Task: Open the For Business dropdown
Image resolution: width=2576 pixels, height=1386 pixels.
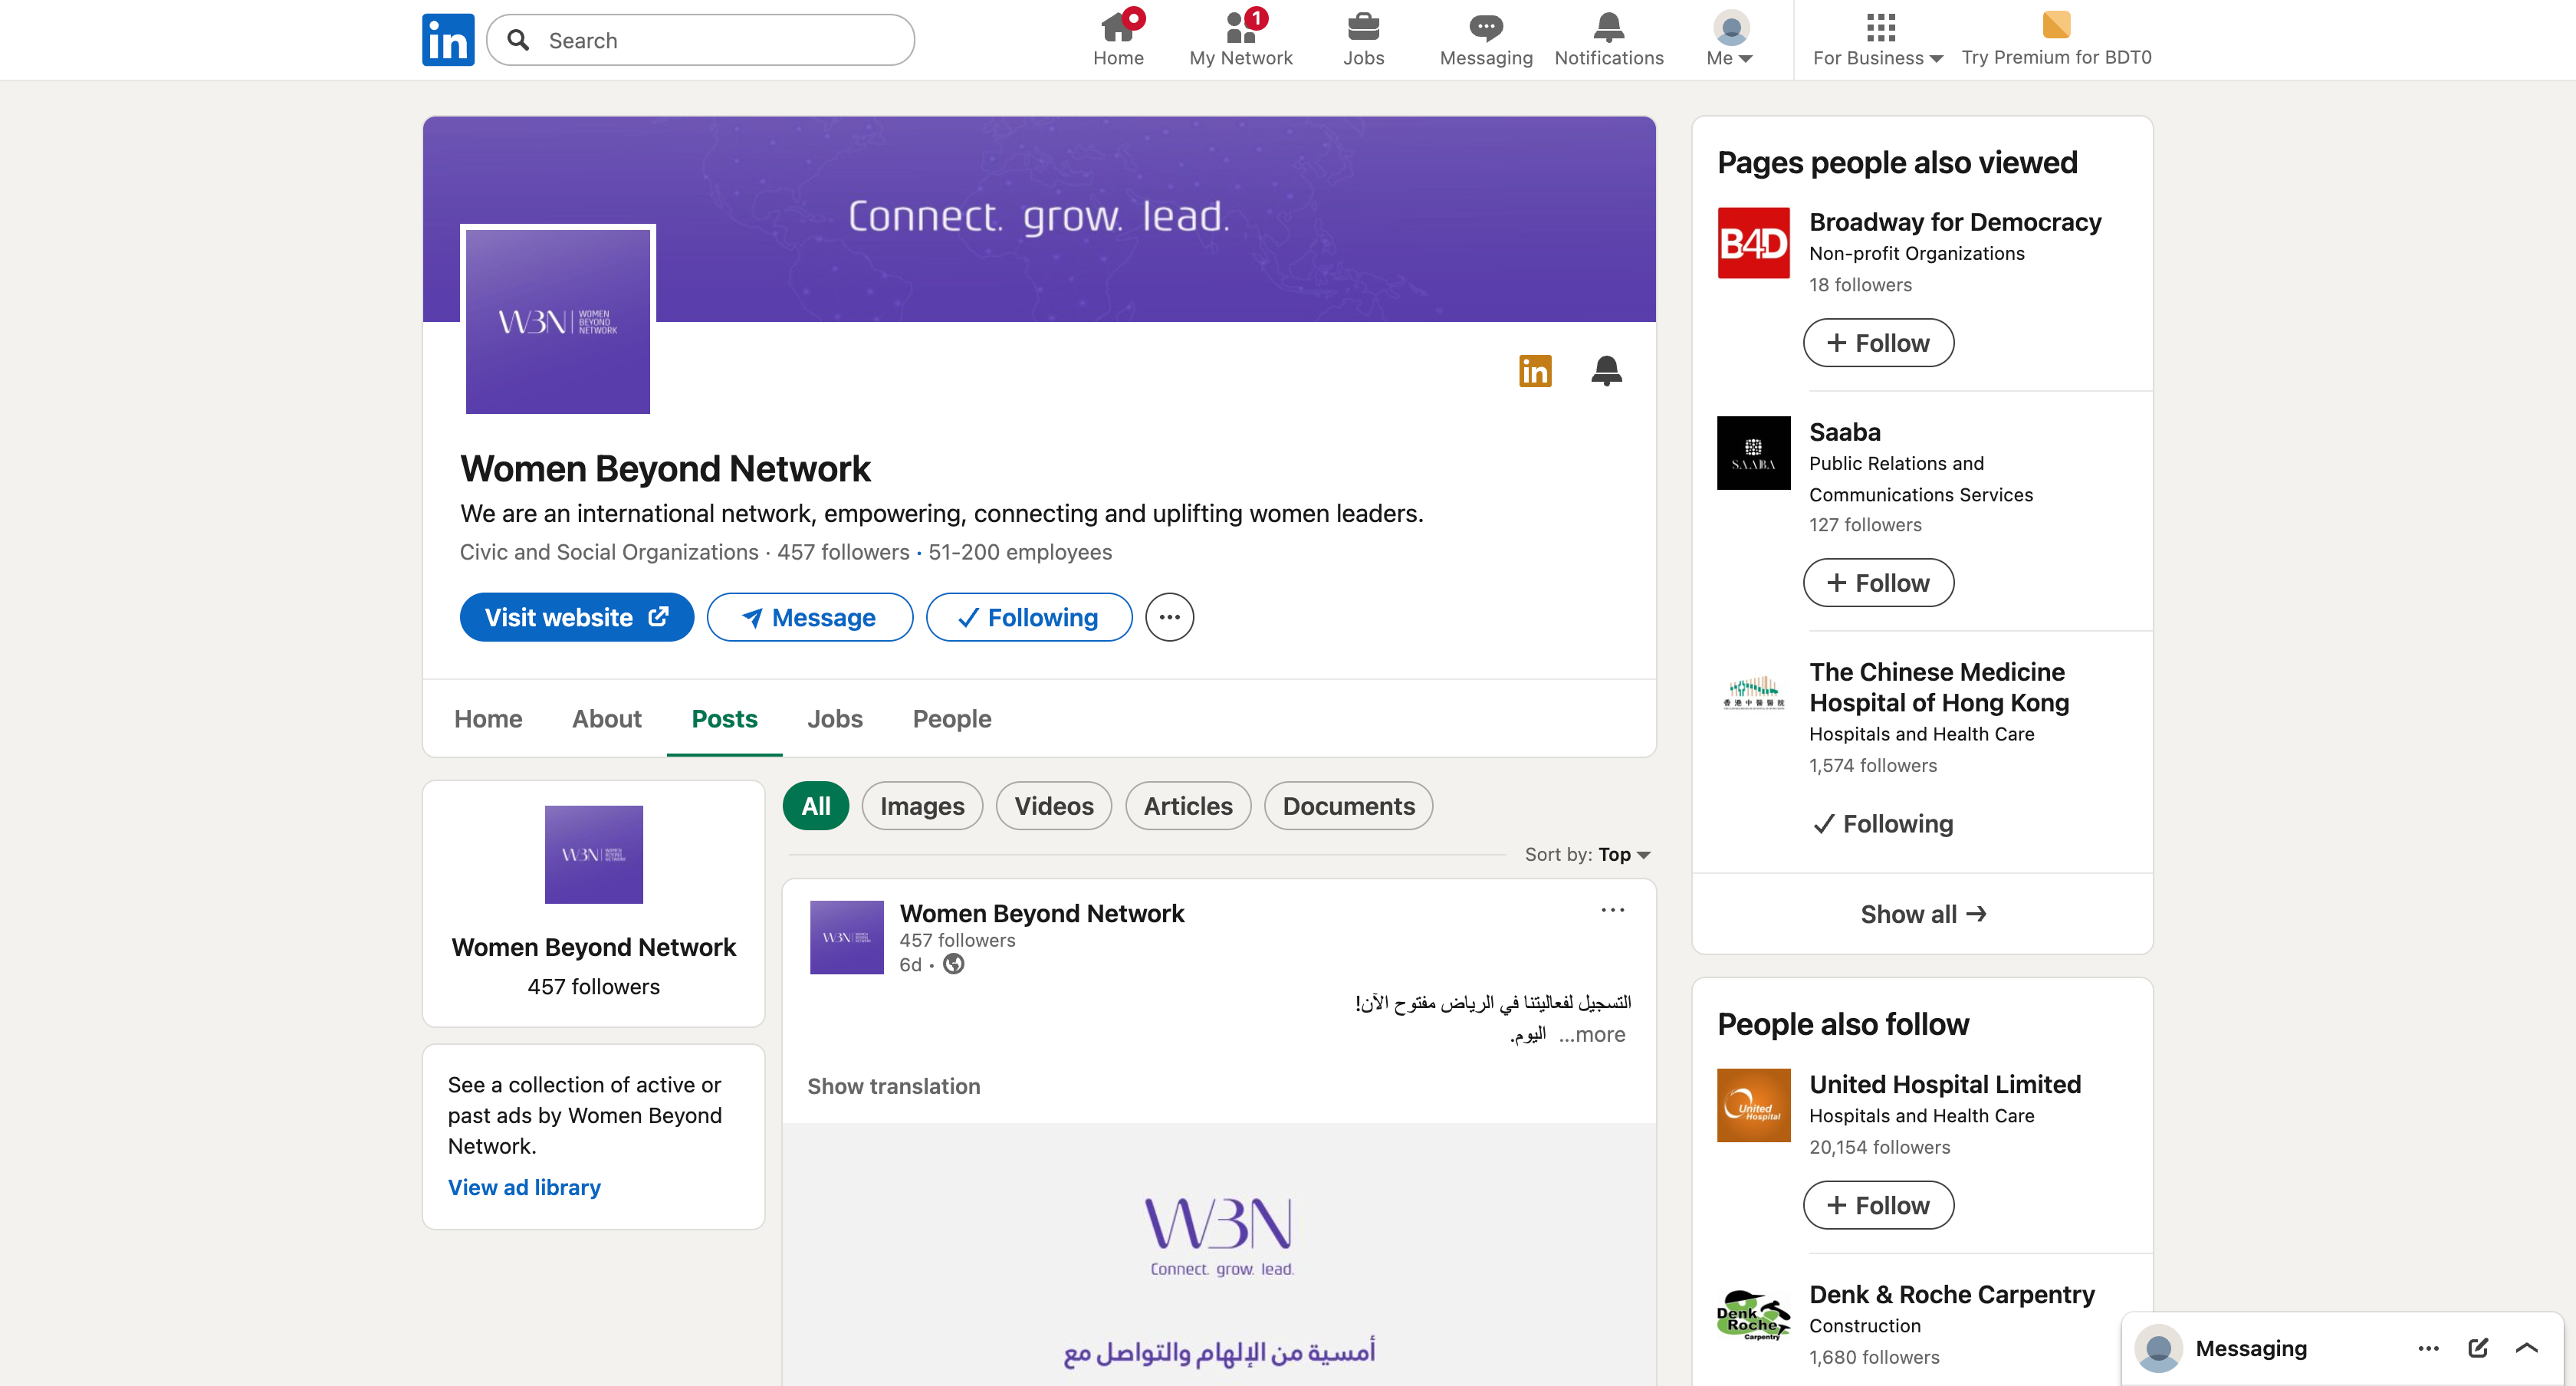Action: click(x=1878, y=40)
